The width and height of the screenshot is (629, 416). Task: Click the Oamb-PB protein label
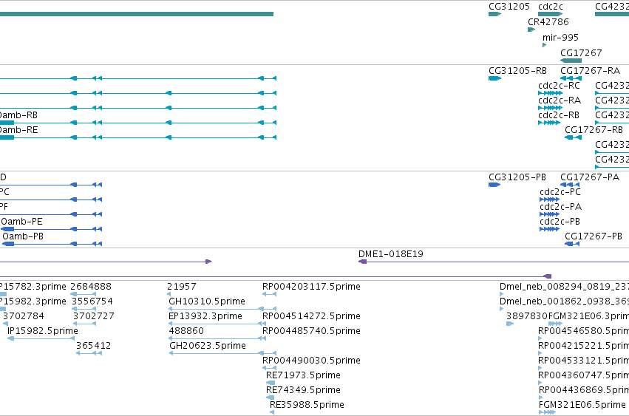[x=23, y=236]
